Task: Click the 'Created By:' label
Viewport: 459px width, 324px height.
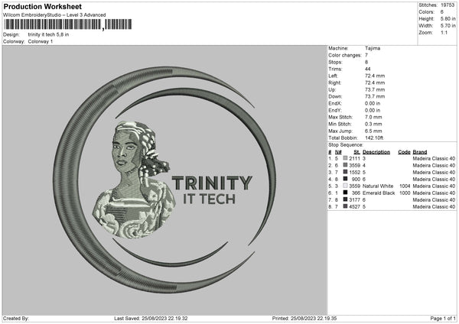Action: 16,319
